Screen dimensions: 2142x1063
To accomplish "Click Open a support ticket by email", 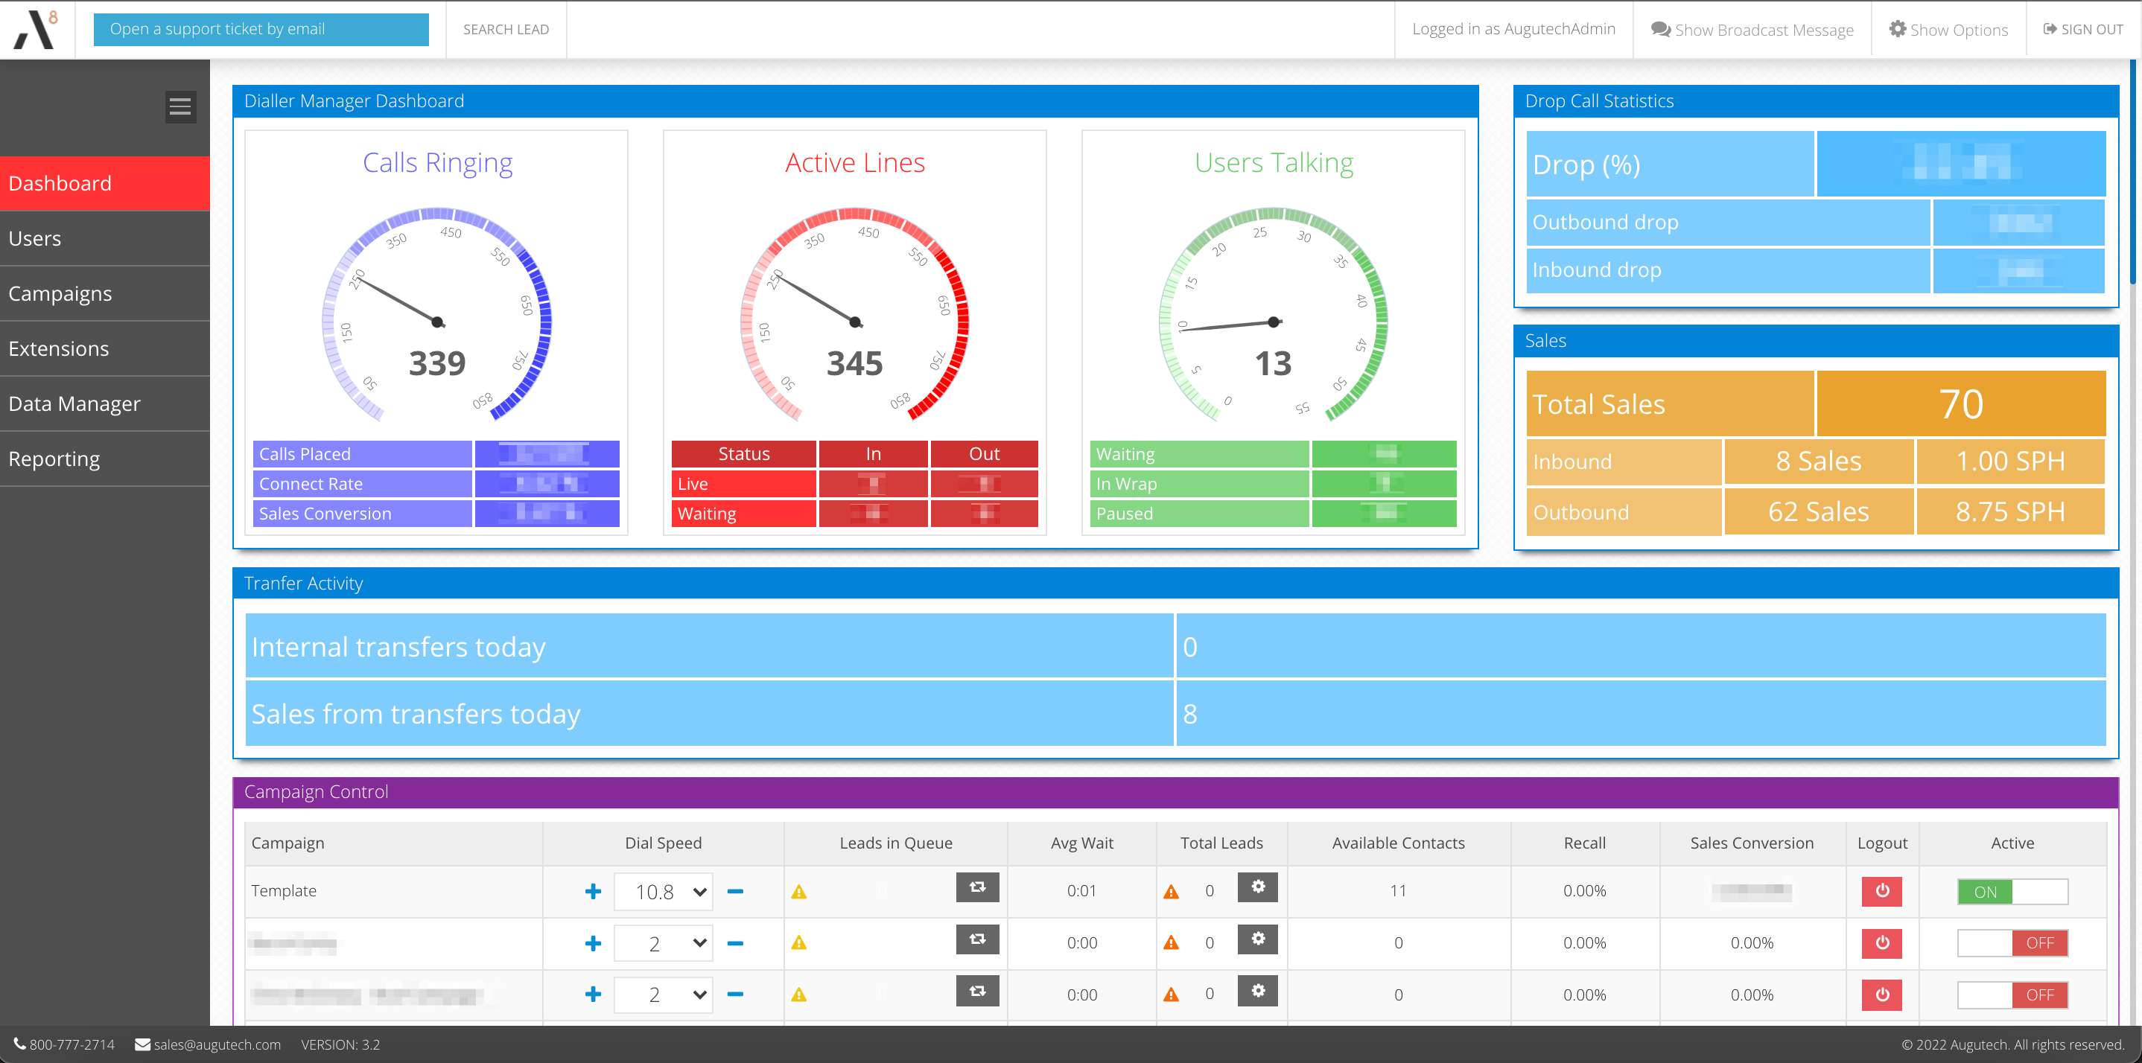I will pos(261,28).
